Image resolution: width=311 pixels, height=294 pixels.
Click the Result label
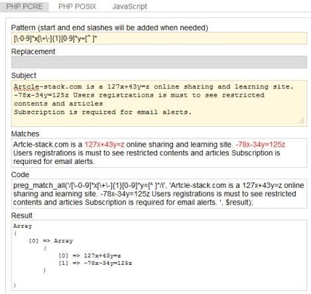click(x=22, y=216)
